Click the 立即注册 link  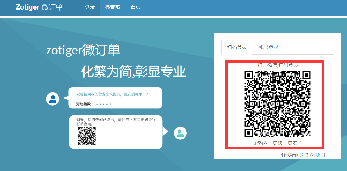(x=319, y=155)
